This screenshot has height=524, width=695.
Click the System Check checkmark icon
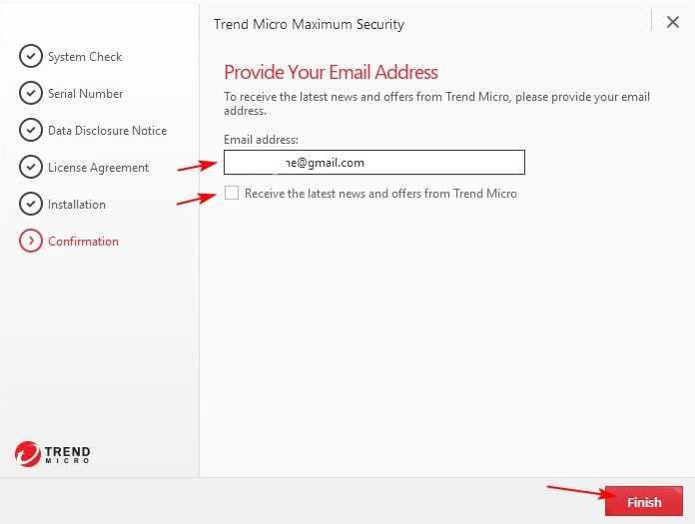tap(31, 56)
